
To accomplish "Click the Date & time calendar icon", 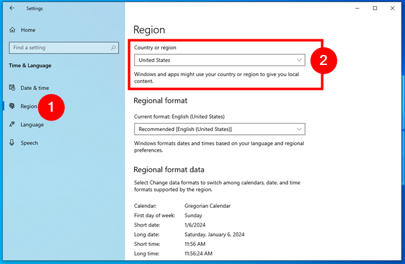I will pyautogui.click(x=12, y=87).
